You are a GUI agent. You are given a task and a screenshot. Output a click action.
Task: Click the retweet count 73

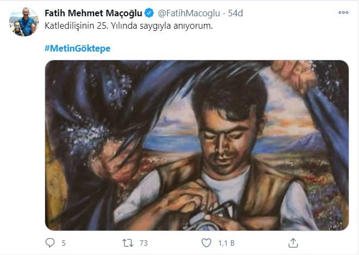click(144, 243)
